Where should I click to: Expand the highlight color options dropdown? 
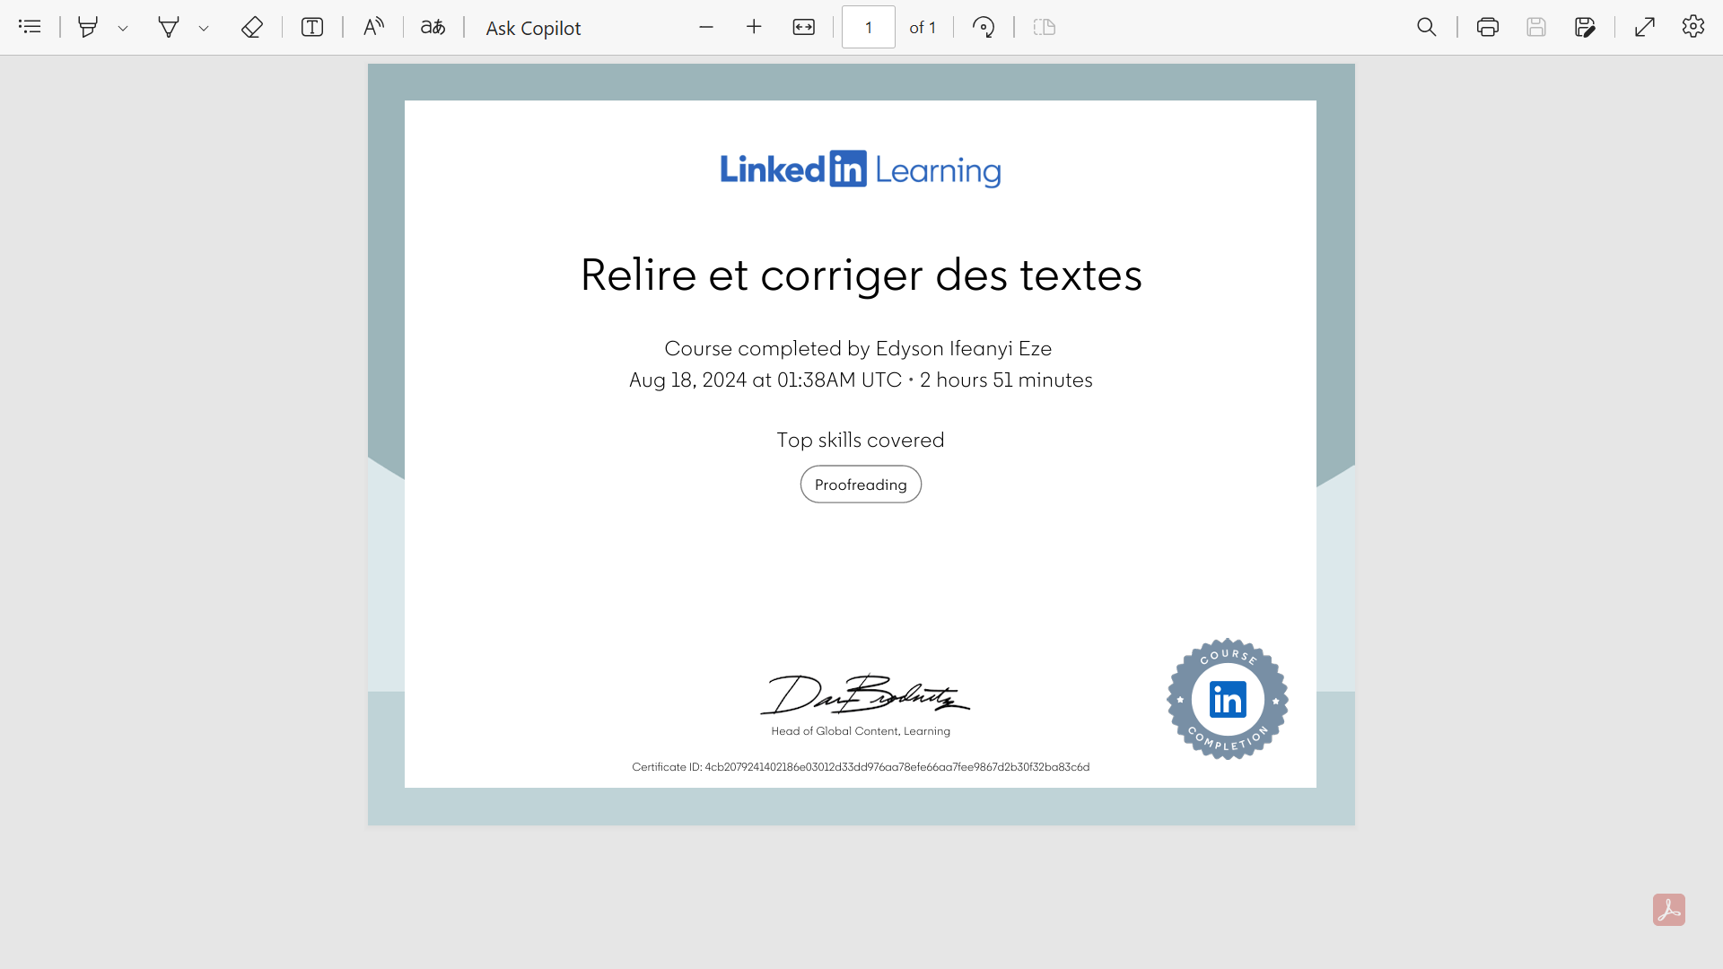point(123,28)
